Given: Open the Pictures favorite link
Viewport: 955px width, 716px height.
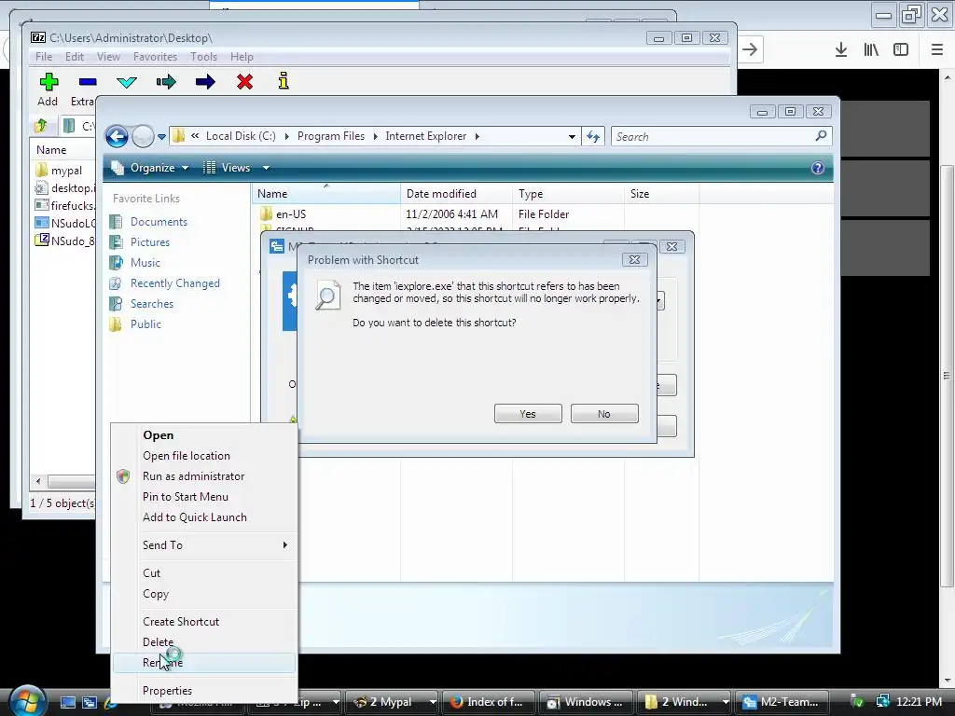Looking at the screenshot, I should click(x=150, y=242).
